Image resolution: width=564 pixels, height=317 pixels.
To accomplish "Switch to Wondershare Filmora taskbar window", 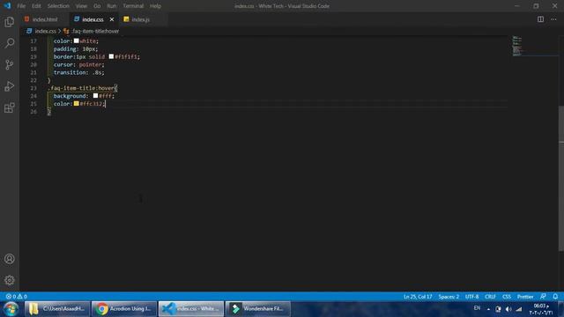I will point(258,309).
